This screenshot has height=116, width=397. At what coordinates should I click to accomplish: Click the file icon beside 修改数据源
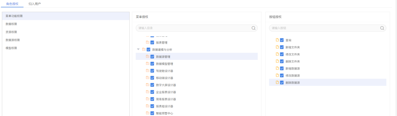277,75
